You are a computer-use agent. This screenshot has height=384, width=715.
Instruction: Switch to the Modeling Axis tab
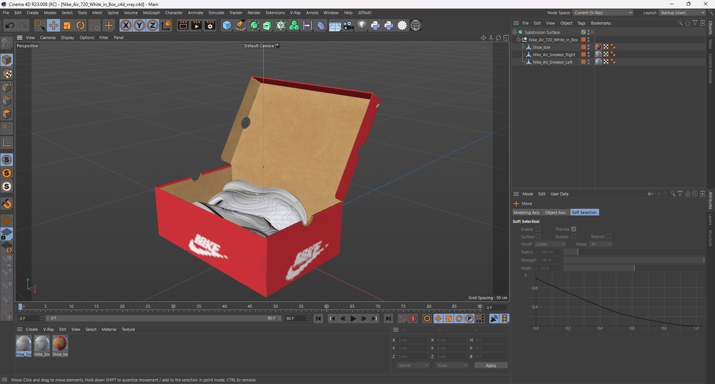(x=526, y=212)
